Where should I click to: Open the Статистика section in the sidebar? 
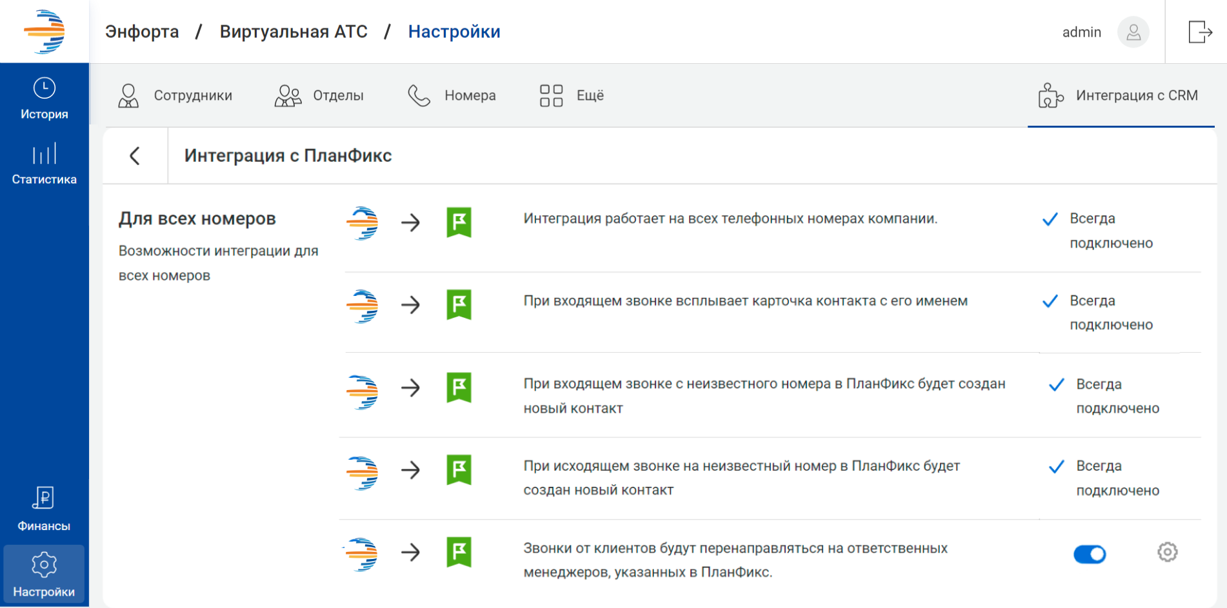pos(45,164)
